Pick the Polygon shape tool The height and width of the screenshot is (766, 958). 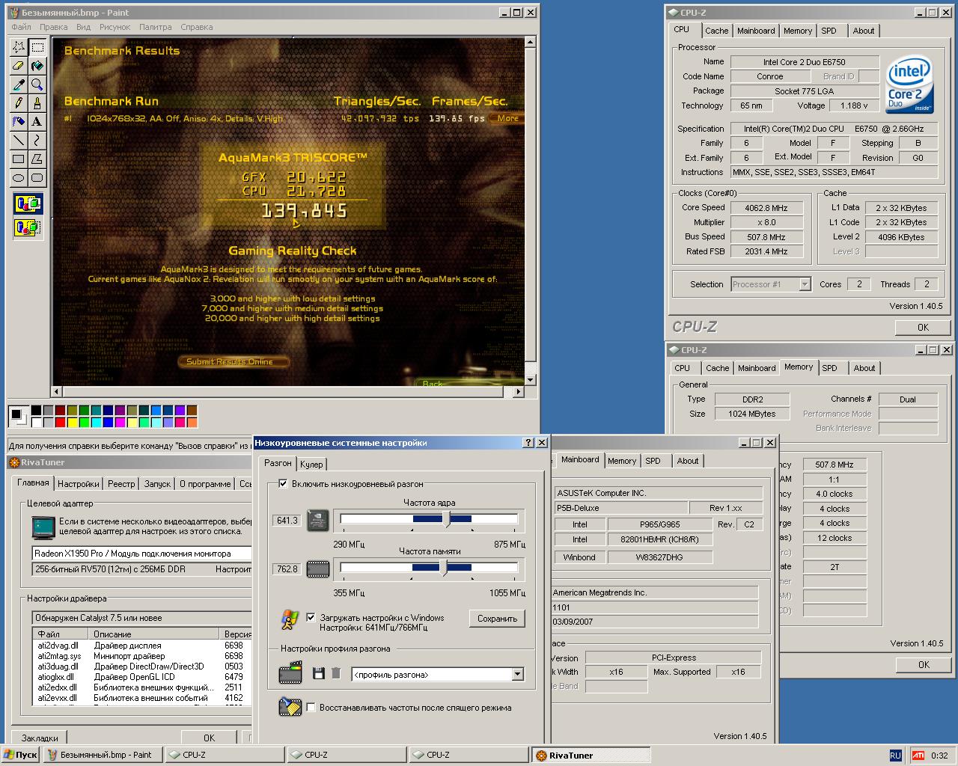click(37, 159)
